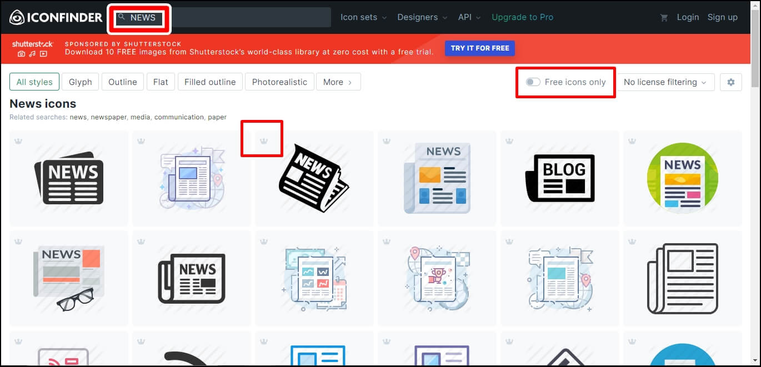Select the teal newspaper with speech bubble in second row

(x=560, y=279)
